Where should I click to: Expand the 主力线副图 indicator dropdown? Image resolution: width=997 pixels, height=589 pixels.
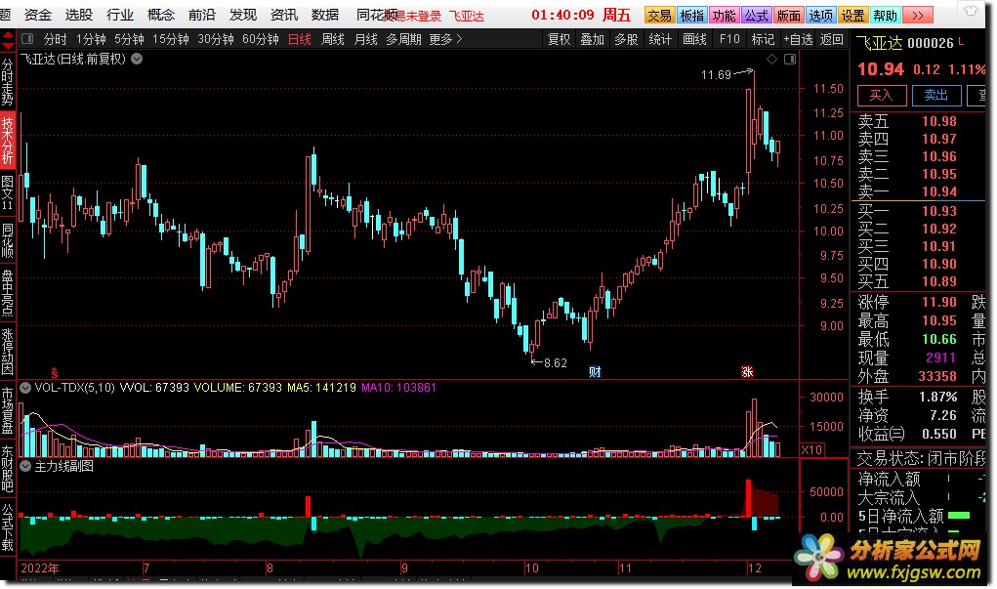click(25, 466)
